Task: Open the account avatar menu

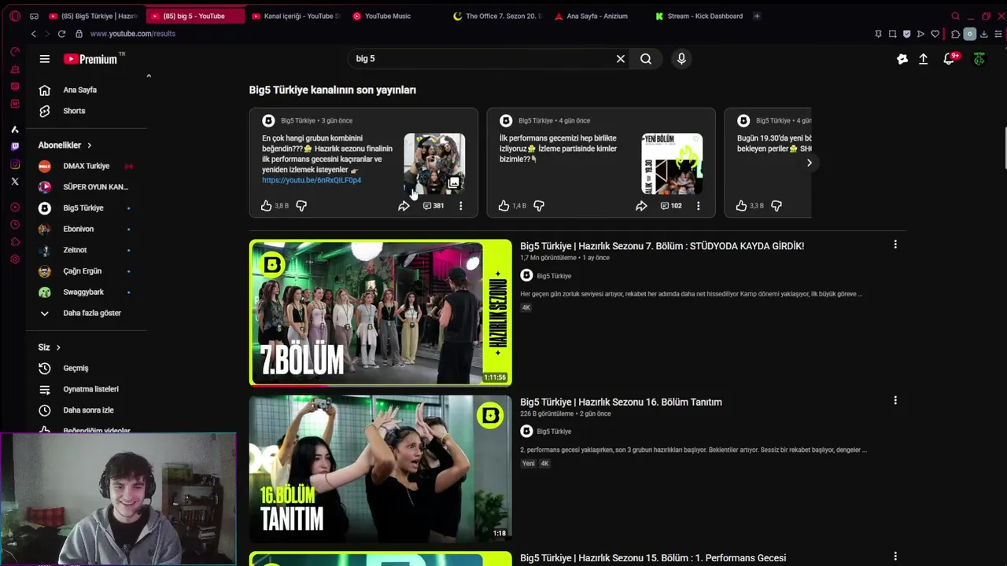Action: point(979,59)
